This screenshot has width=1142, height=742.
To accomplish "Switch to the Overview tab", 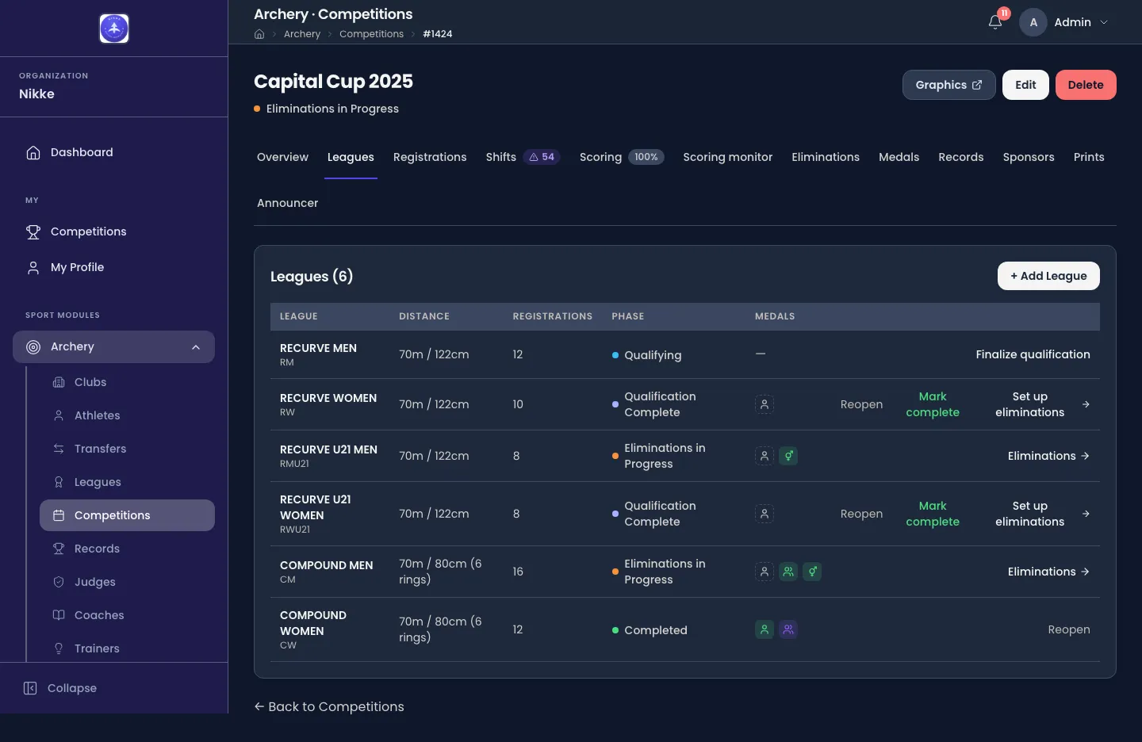I will (x=282, y=157).
